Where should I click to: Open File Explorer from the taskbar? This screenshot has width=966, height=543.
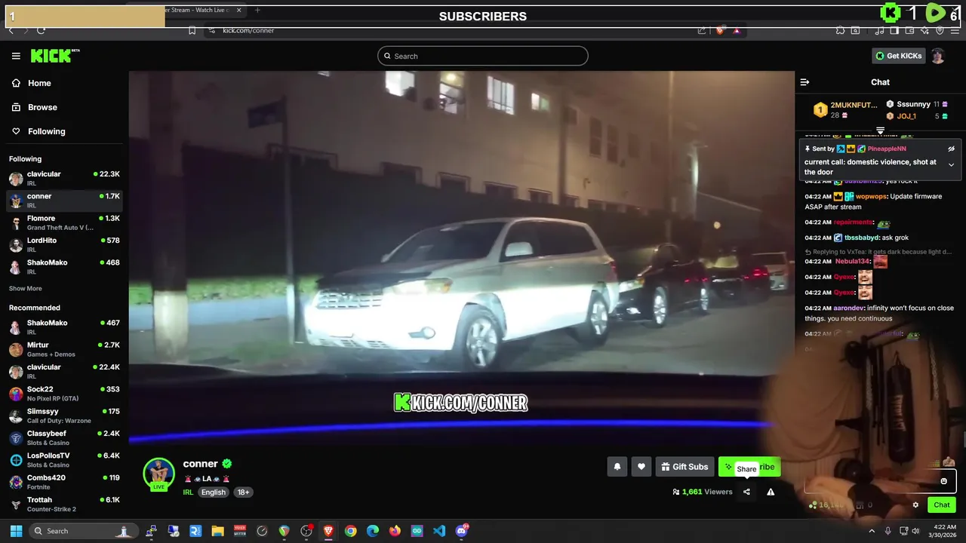pos(217,531)
